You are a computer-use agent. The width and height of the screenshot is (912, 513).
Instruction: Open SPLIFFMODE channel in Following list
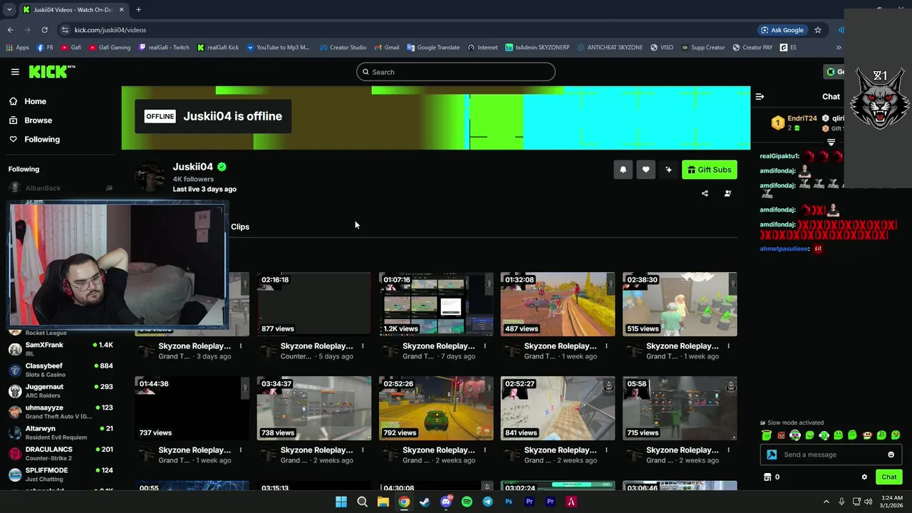61,475
